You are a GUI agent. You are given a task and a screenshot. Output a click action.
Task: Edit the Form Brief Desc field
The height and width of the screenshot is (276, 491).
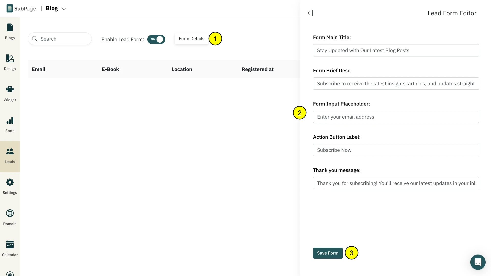[x=396, y=84]
